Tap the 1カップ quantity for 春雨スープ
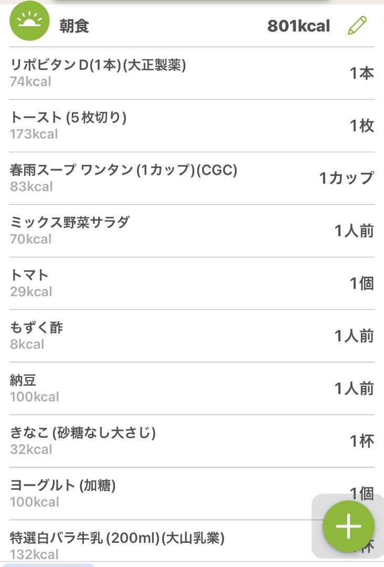 point(346,178)
